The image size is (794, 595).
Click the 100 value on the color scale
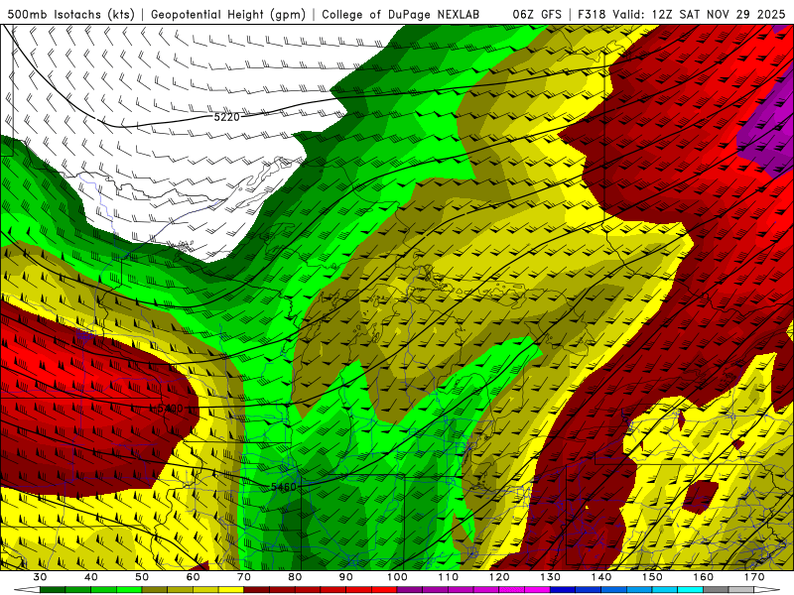pyautogui.click(x=397, y=577)
